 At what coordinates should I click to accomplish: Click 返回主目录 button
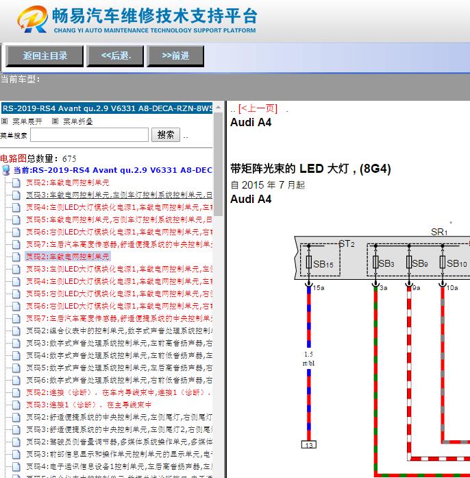point(45,56)
